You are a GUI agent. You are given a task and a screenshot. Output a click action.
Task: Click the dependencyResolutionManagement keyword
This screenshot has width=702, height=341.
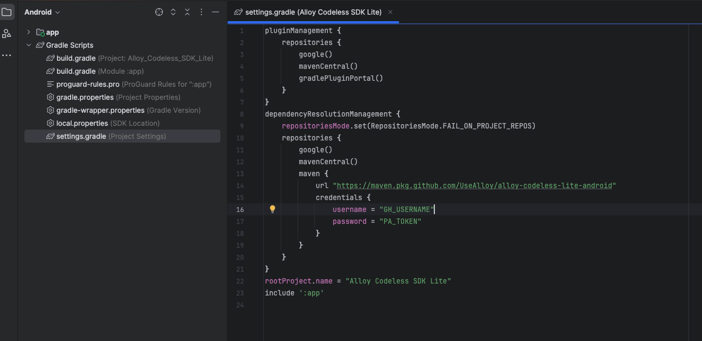[328, 114]
